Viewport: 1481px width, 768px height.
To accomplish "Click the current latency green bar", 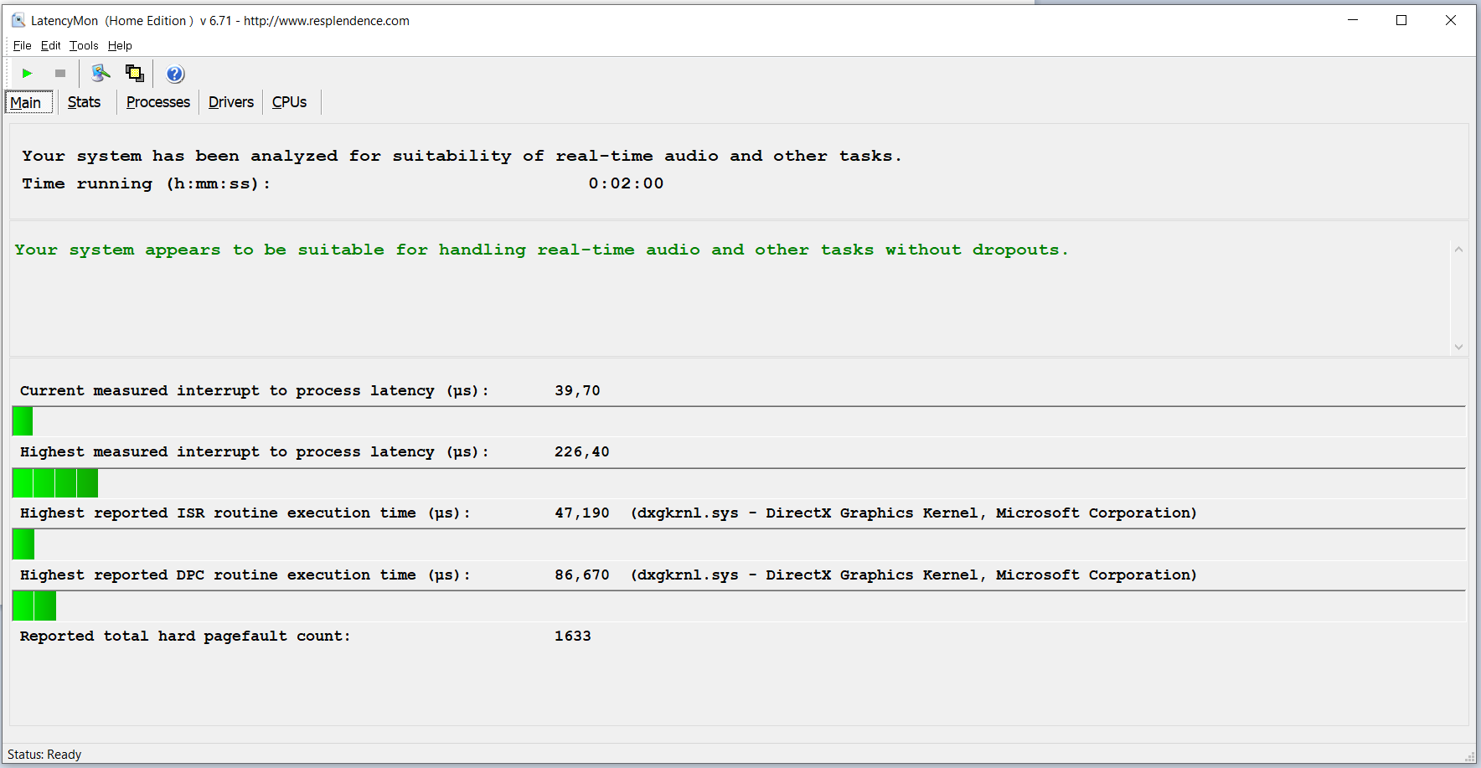I will tap(23, 421).
